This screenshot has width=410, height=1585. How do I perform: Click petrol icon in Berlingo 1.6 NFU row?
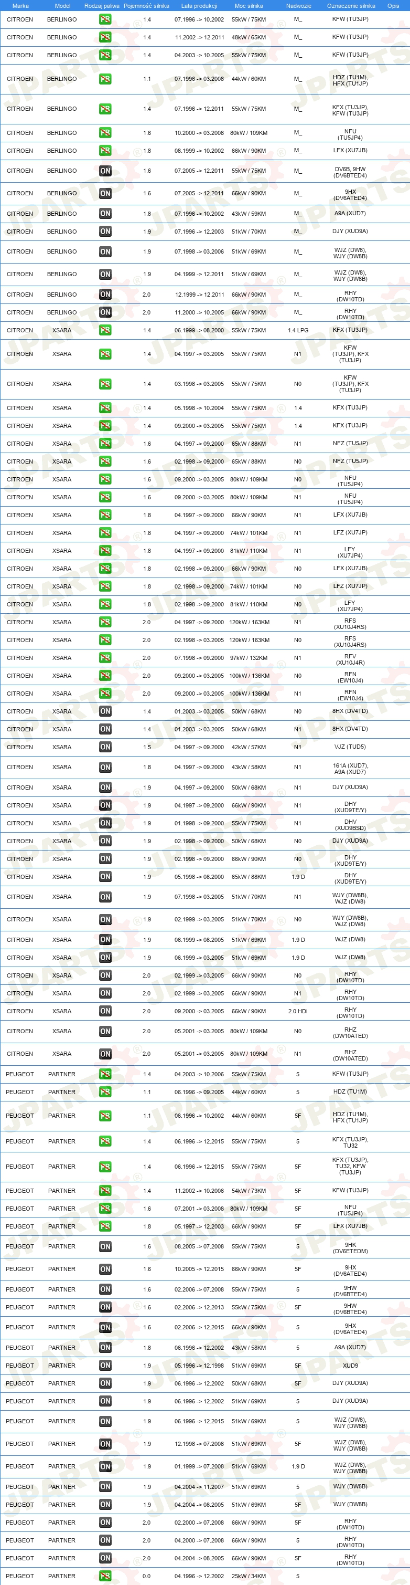pyautogui.click(x=105, y=133)
